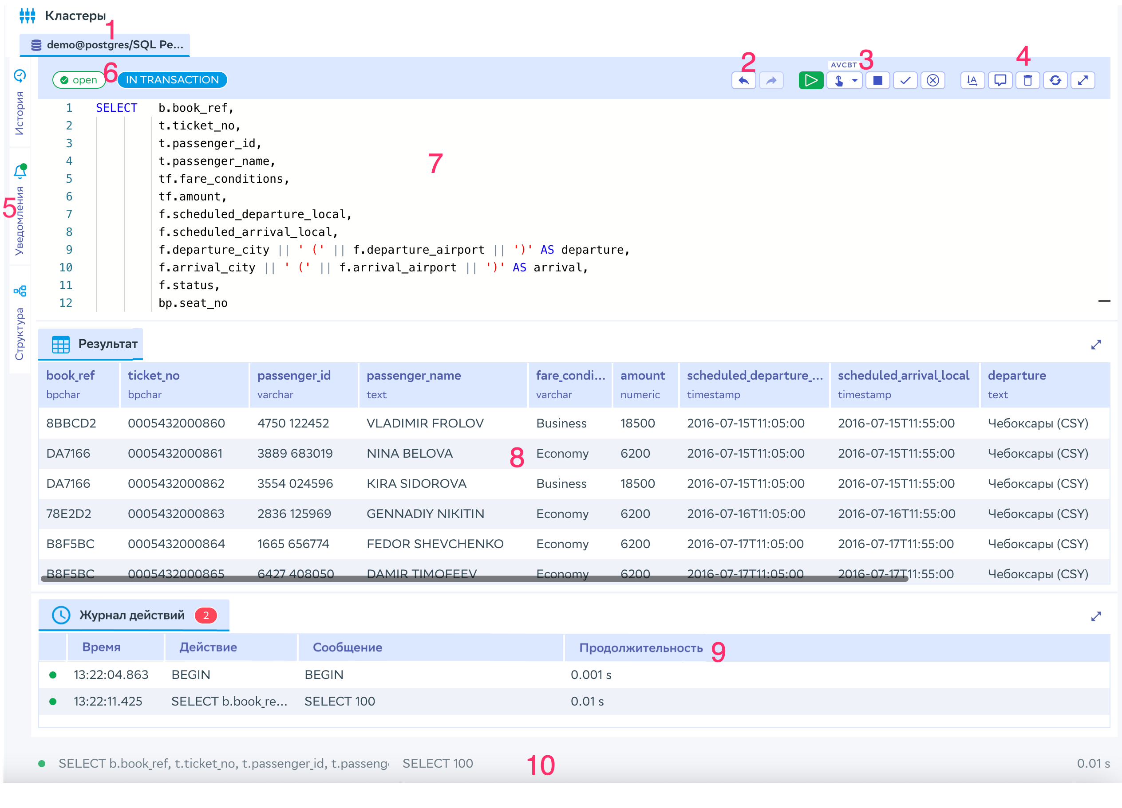Refresh using the circular arrows icon
This screenshot has height=808, width=1122.
tap(1055, 80)
